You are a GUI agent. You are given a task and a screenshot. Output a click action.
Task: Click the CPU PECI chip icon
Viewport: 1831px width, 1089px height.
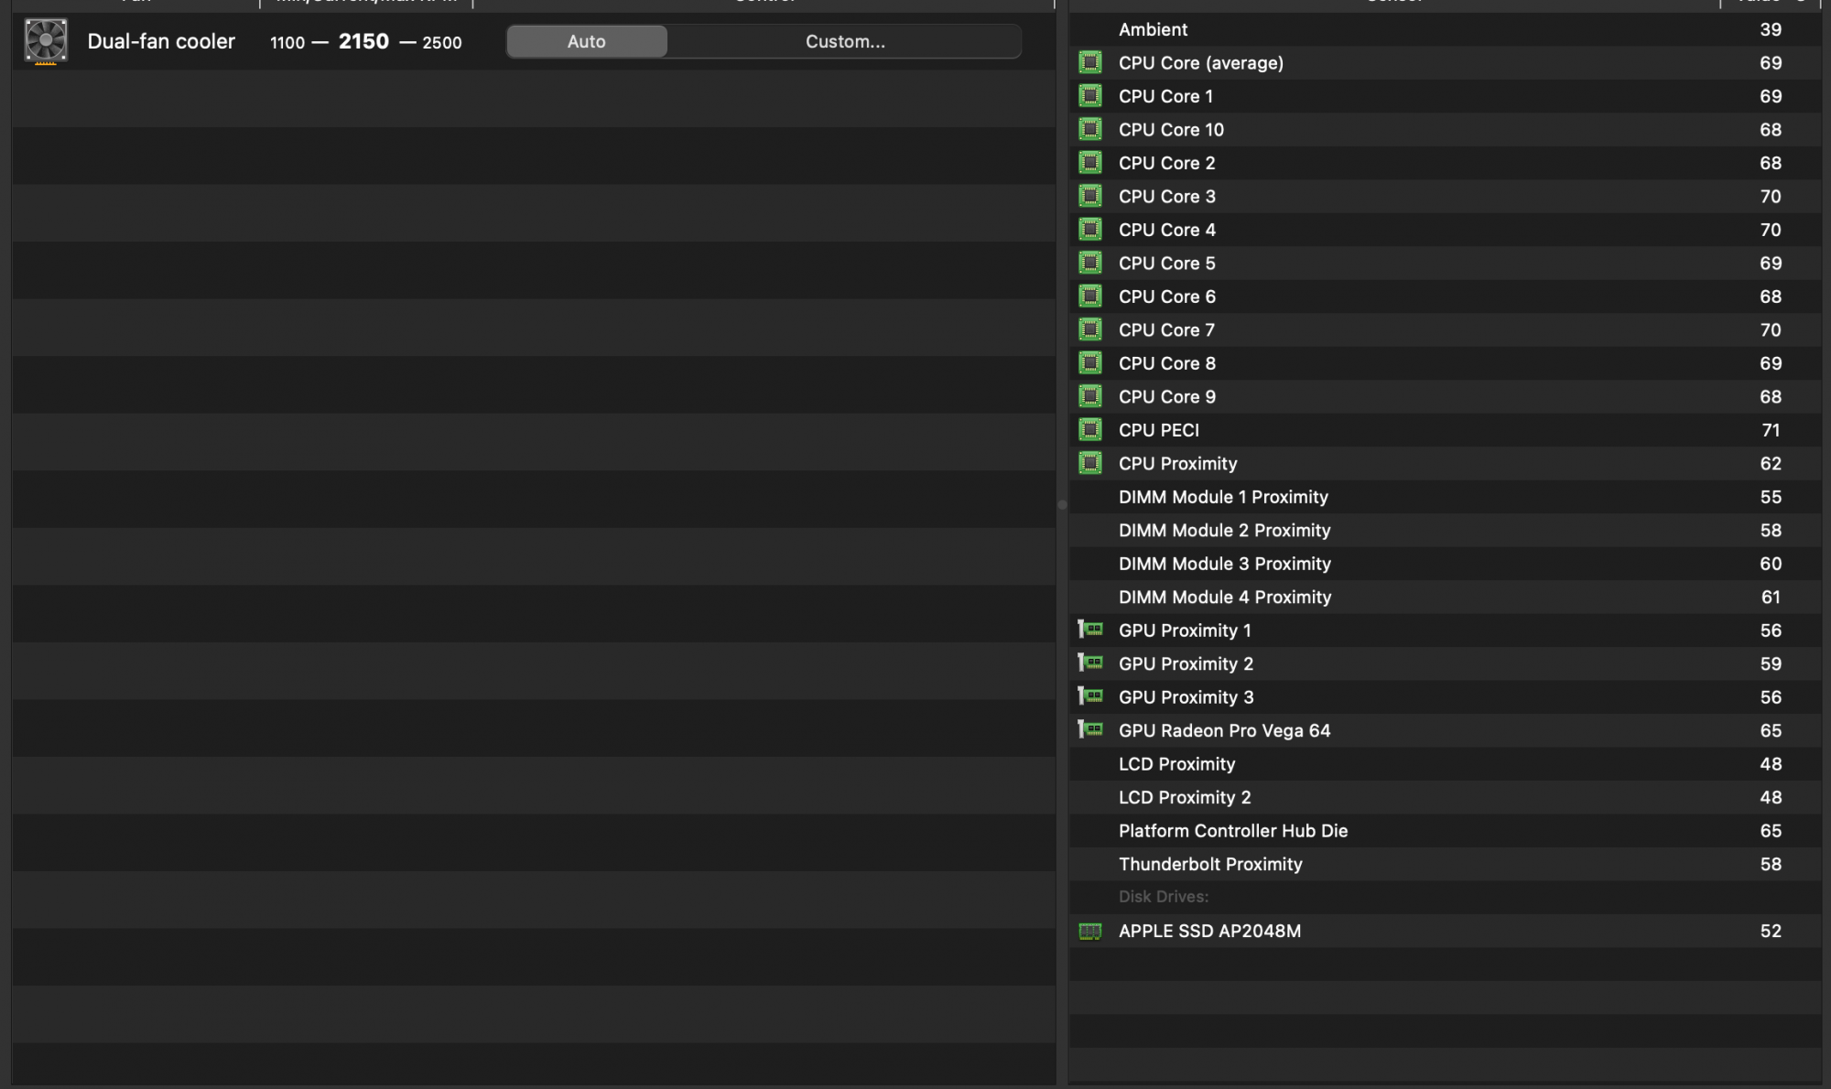coord(1089,430)
